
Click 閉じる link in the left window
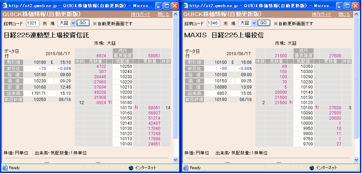(x=164, y=14)
